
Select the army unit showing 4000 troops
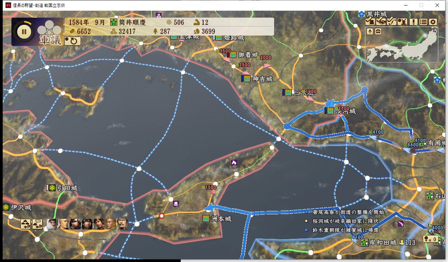tap(435, 228)
